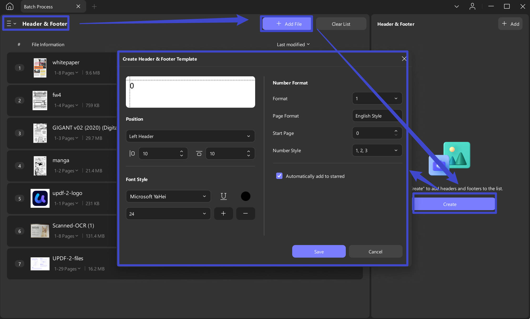Image resolution: width=530 pixels, height=319 pixels.
Task: Decrease the Start Page value
Action: click(x=396, y=135)
